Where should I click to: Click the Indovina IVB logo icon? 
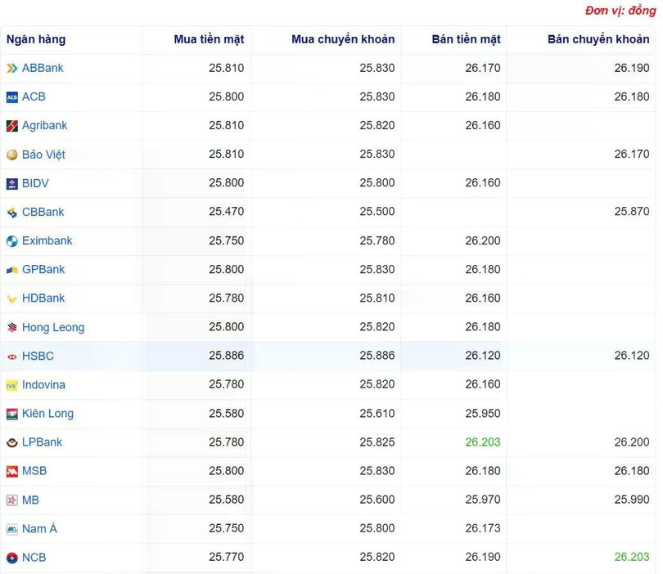point(11,385)
